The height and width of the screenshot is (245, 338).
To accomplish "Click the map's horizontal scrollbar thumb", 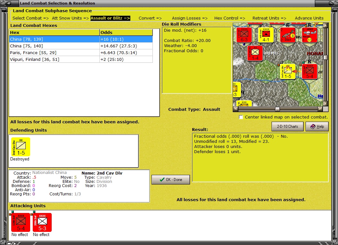I will pos(277,109).
